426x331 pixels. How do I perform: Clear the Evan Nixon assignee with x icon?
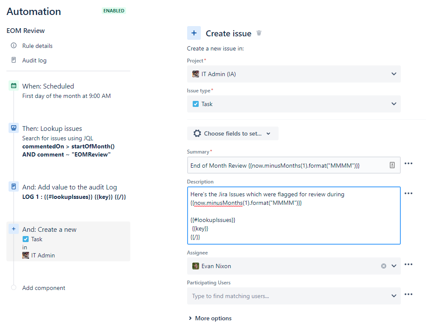384,266
